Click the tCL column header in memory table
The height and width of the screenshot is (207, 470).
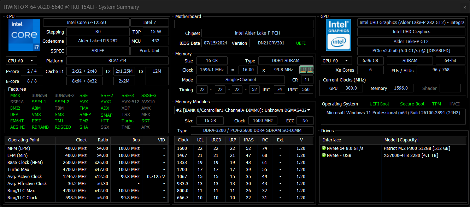point(200,140)
